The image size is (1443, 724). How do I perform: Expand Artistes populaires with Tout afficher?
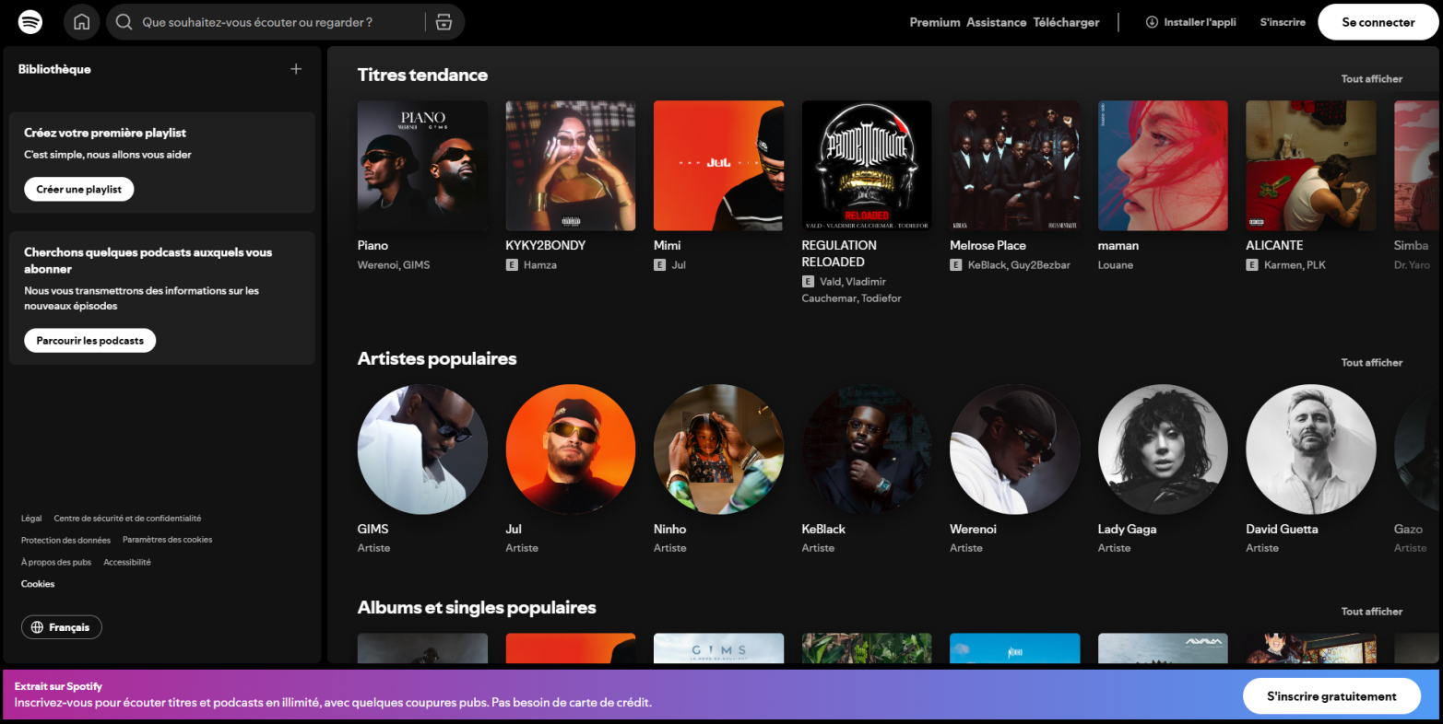click(x=1371, y=363)
